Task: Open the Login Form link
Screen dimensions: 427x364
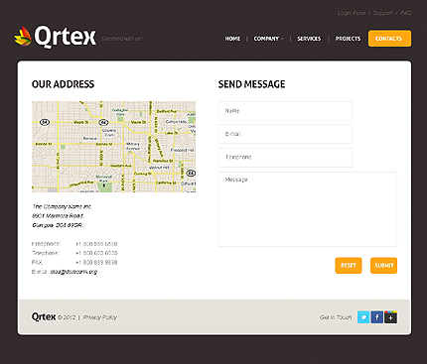Action: pyautogui.click(x=352, y=13)
